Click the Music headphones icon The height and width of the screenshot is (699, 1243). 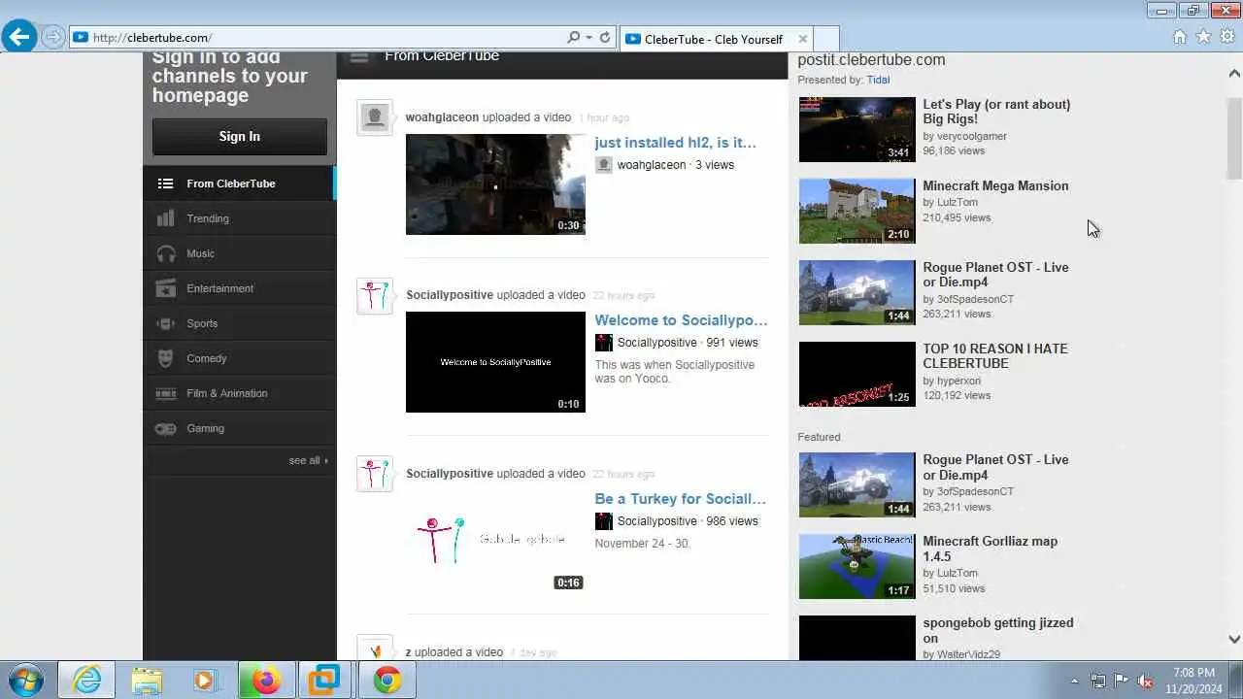166,253
